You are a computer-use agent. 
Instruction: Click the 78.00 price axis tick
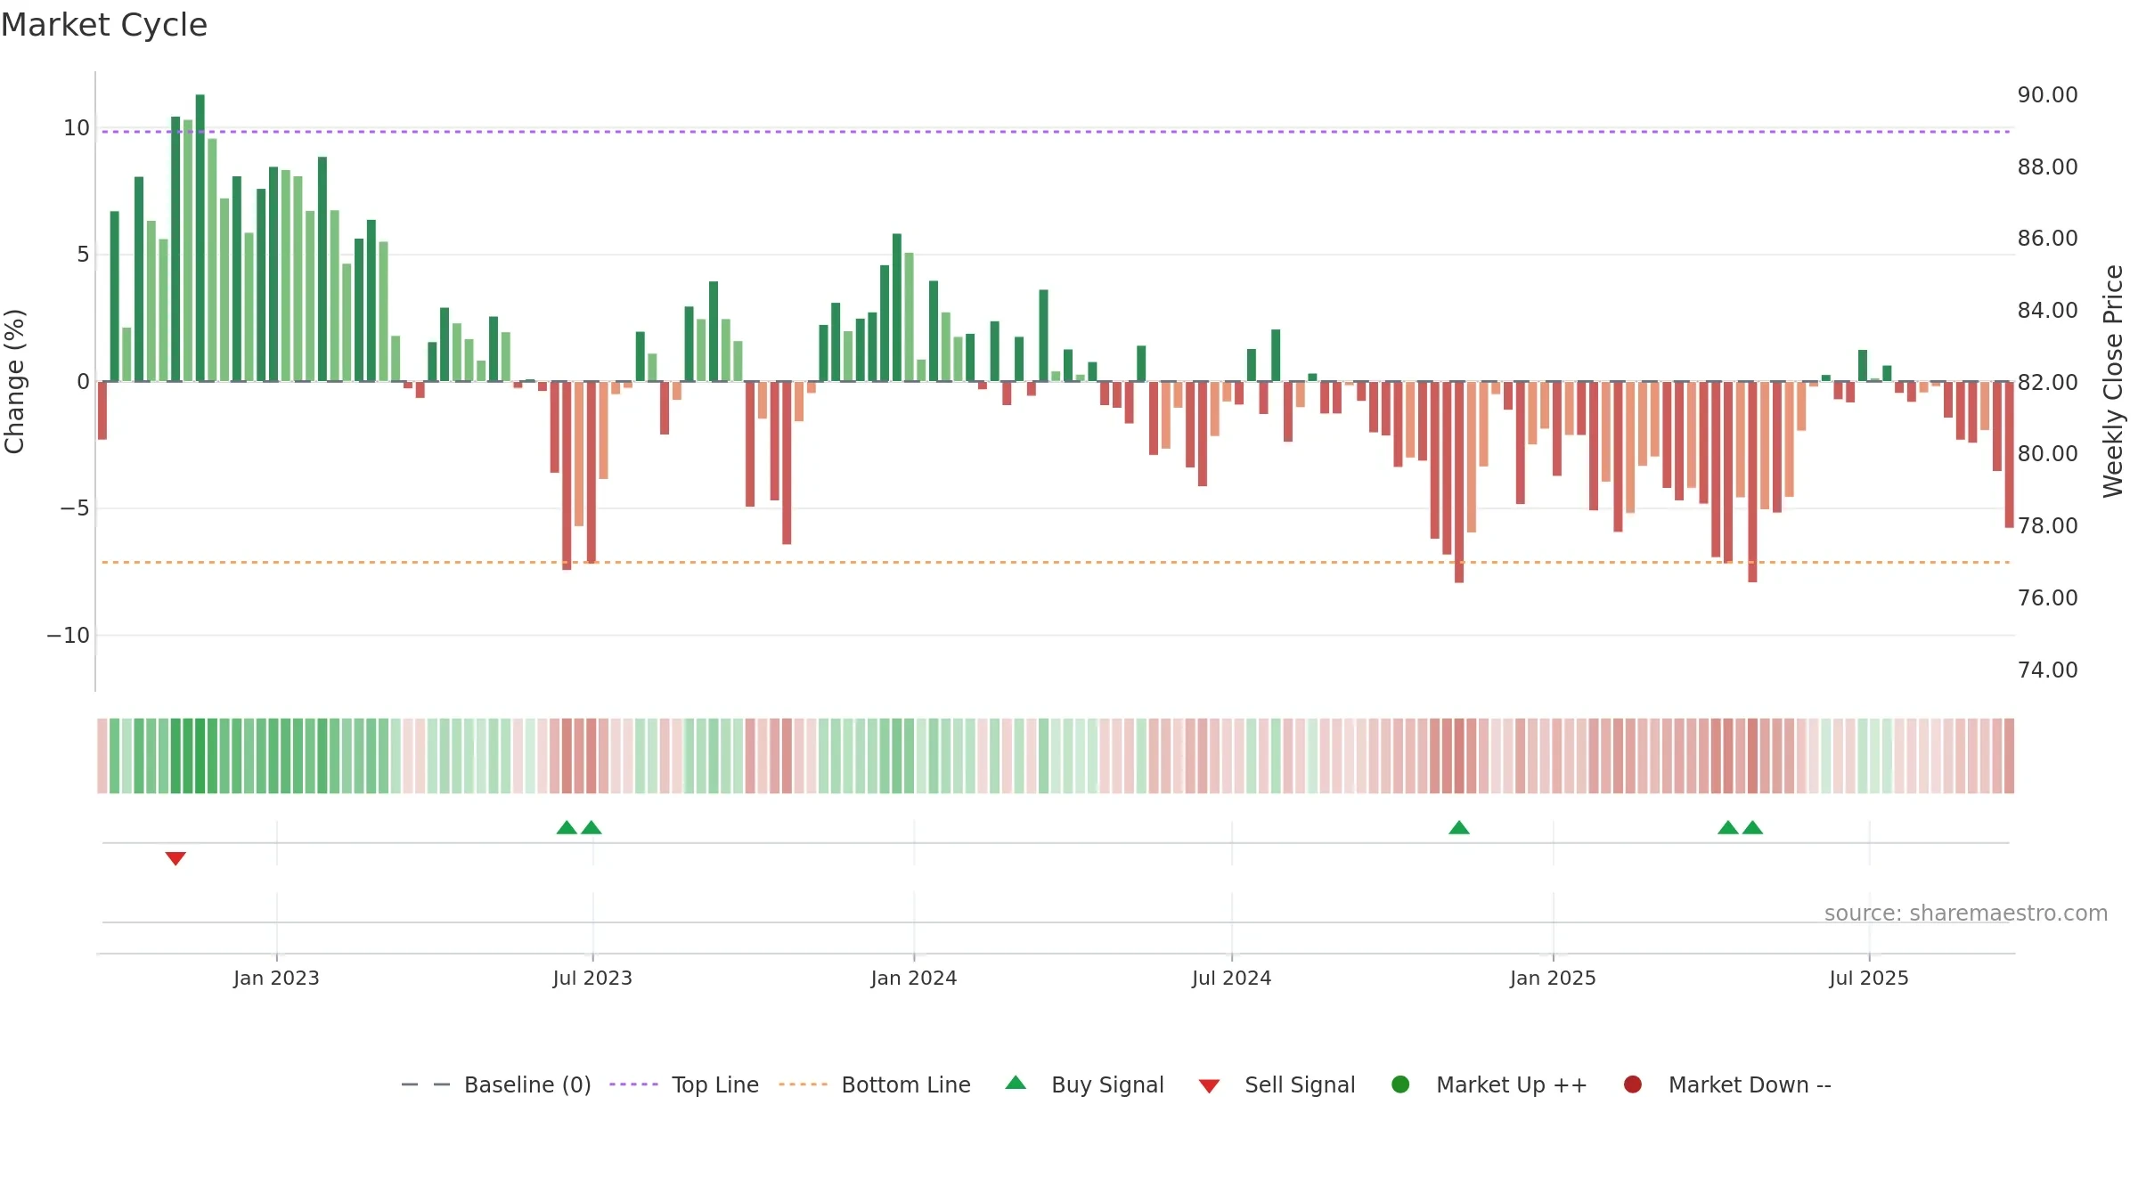pos(2047,525)
